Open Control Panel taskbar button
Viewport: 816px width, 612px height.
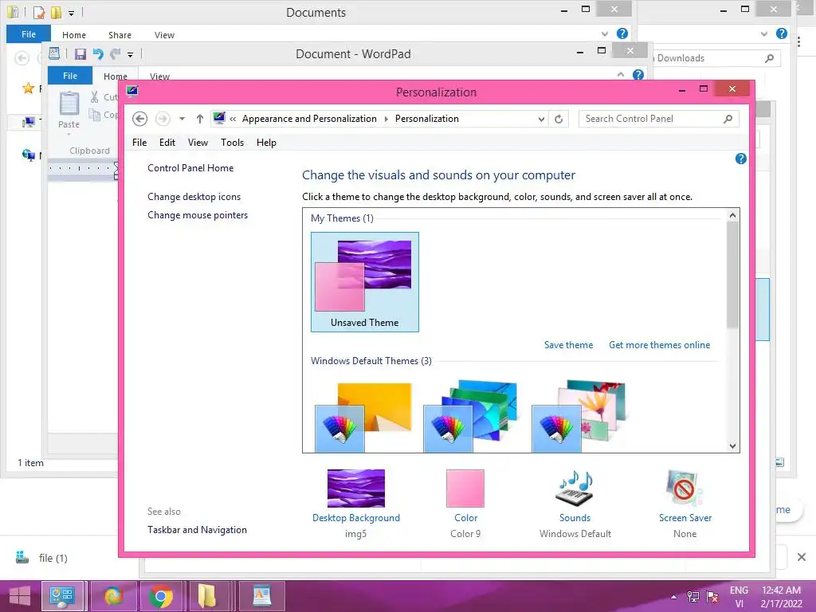point(62,596)
